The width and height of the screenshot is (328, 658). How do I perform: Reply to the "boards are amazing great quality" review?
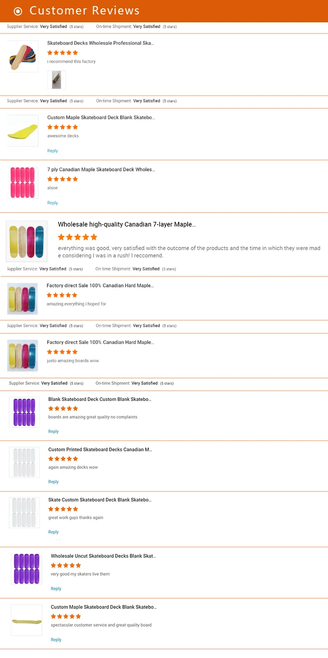point(53,432)
